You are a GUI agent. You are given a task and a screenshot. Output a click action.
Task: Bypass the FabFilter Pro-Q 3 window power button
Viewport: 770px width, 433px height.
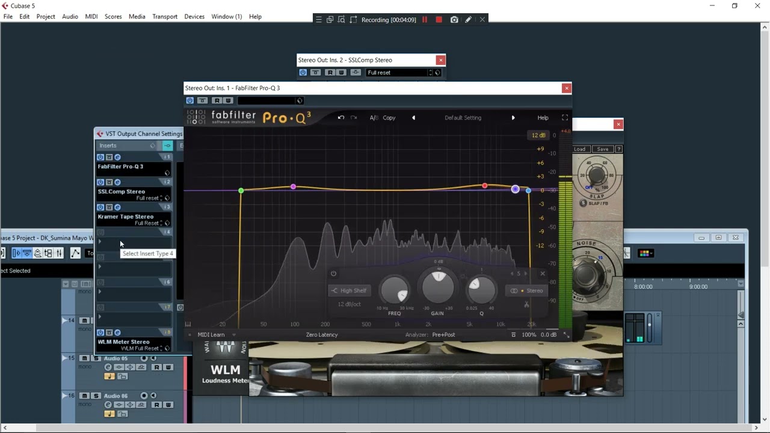coord(190,100)
